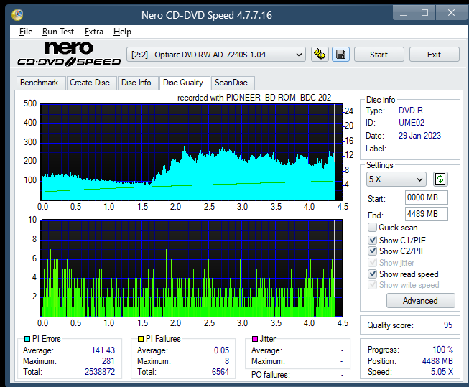Click the PI Errors average 141.43
The height and width of the screenshot is (387, 469).
[x=103, y=350]
